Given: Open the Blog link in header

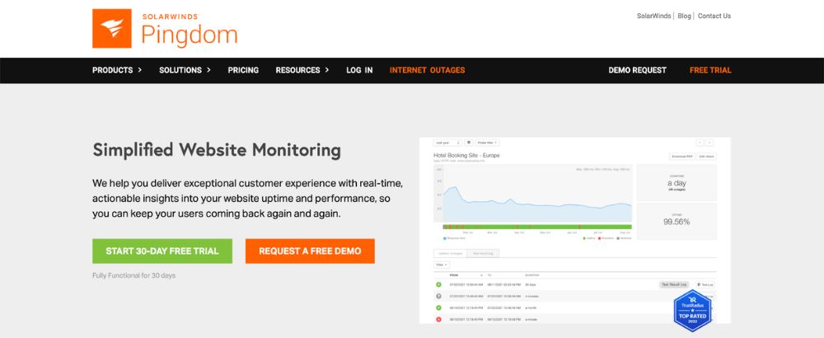Looking at the screenshot, I should [x=684, y=16].
